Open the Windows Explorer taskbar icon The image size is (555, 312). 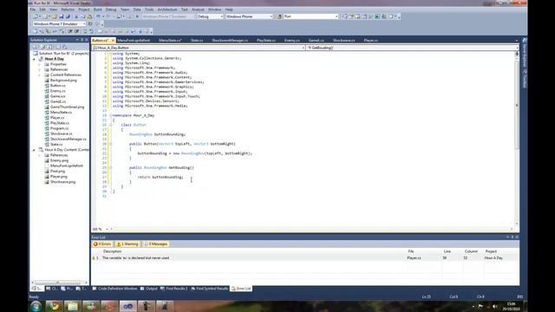(x=72, y=306)
